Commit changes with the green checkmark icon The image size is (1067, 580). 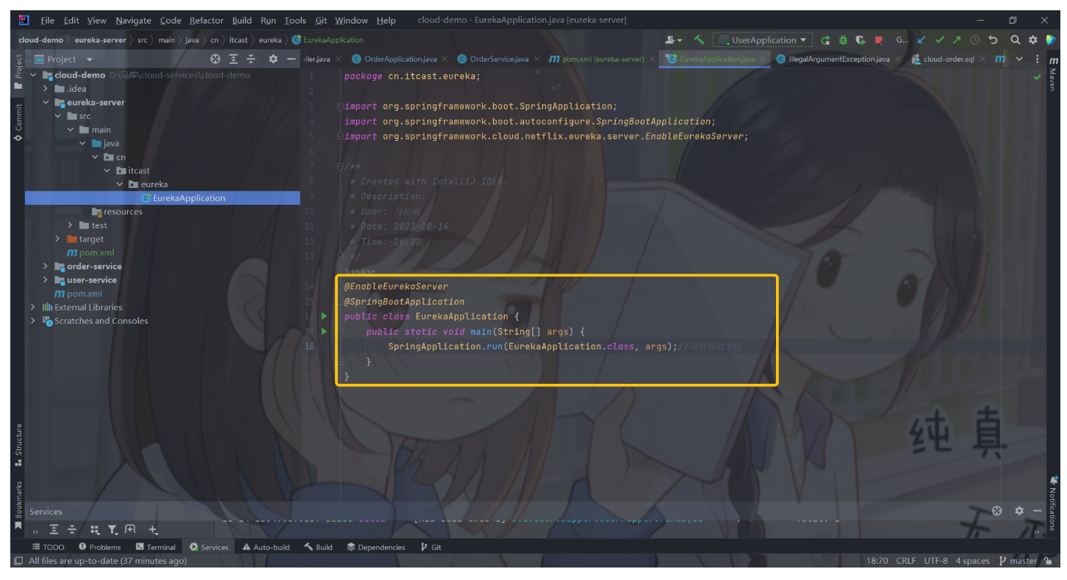coord(939,40)
